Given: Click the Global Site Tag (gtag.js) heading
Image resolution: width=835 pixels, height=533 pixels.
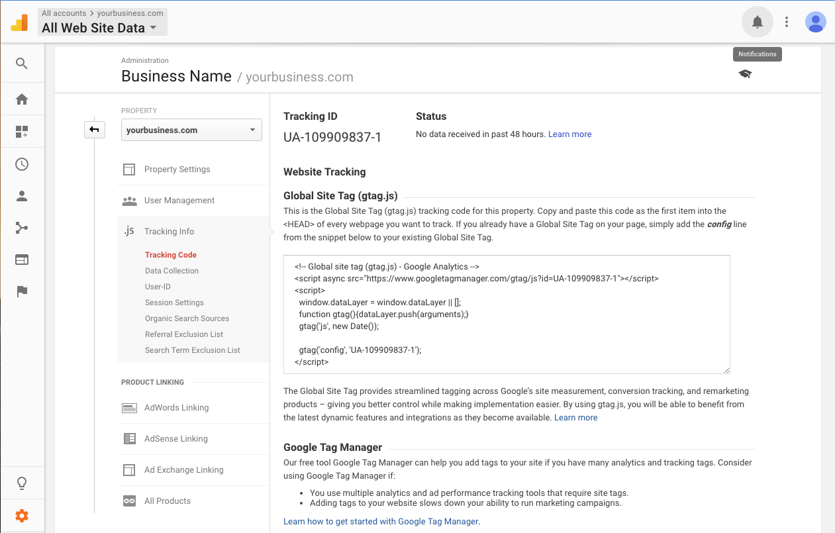Looking at the screenshot, I should coord(340,195).
